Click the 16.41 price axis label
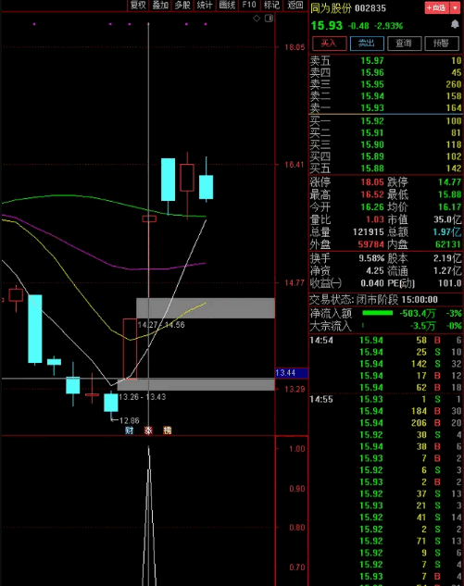This screenshot has height=586, width=464. (x=295, y=165)
